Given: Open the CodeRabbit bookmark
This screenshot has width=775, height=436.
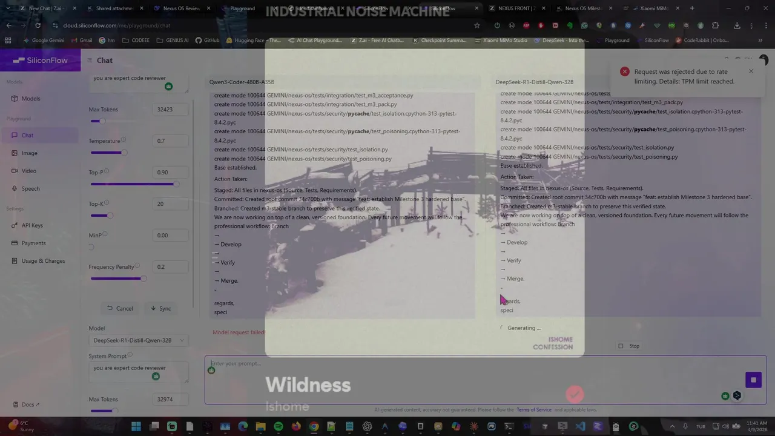Looking at the screenshot, I should 702,41.
